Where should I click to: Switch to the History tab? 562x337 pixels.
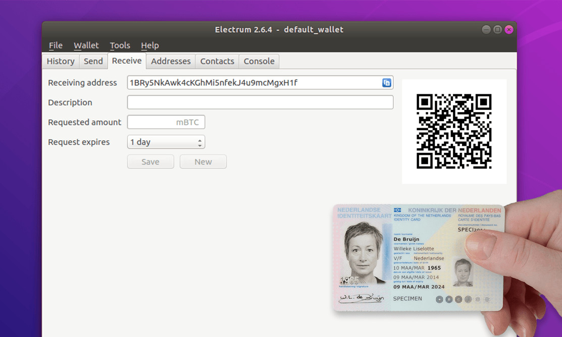(x=61, y=61)
